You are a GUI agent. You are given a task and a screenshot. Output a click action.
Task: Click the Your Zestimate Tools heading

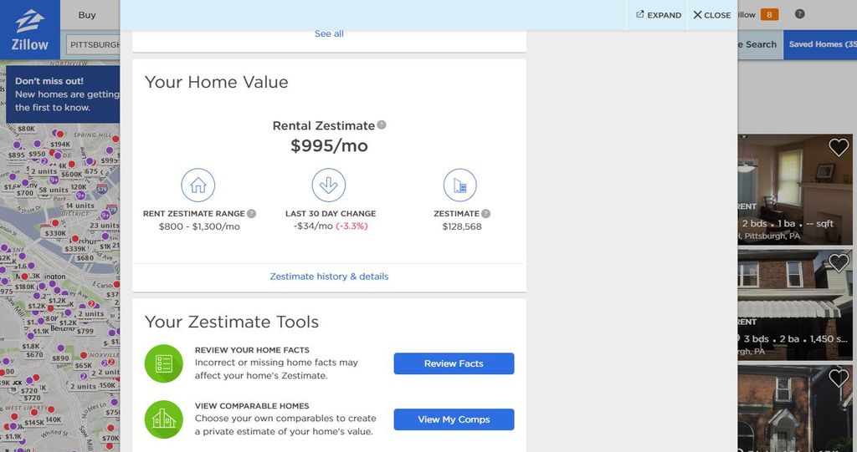[x=232, y=322]
